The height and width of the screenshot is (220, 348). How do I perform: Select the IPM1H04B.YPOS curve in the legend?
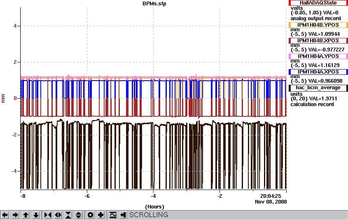click(x=318, y=25)
